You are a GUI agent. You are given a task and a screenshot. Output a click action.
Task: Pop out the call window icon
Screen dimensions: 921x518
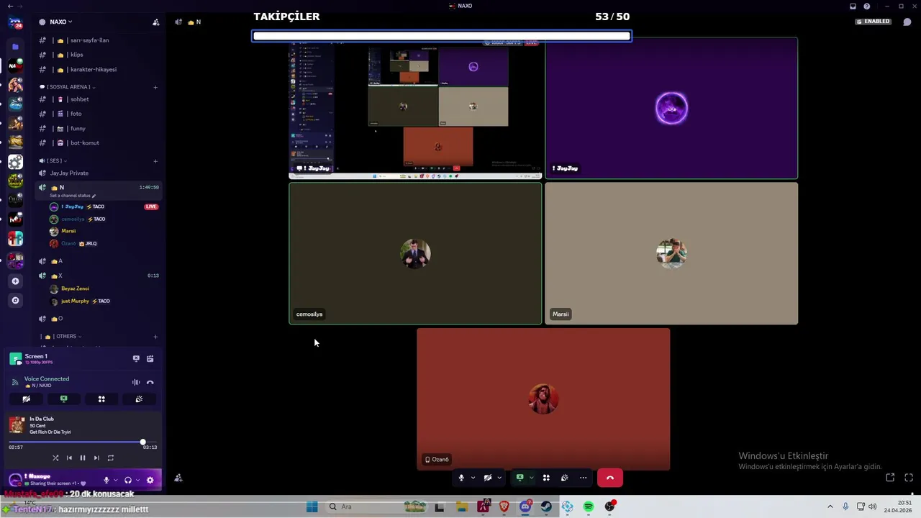[x=890, y=478]
